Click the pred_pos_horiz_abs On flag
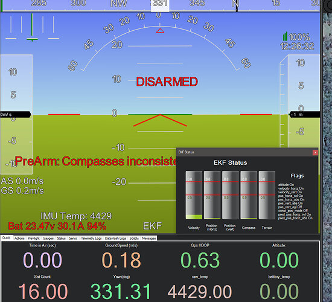Screen dimensions: 332x302 295,218
